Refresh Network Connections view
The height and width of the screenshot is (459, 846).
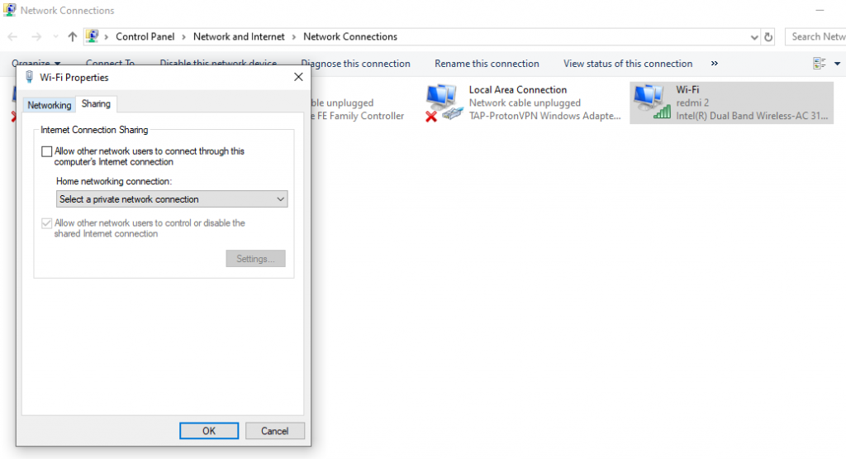(768, 37)
